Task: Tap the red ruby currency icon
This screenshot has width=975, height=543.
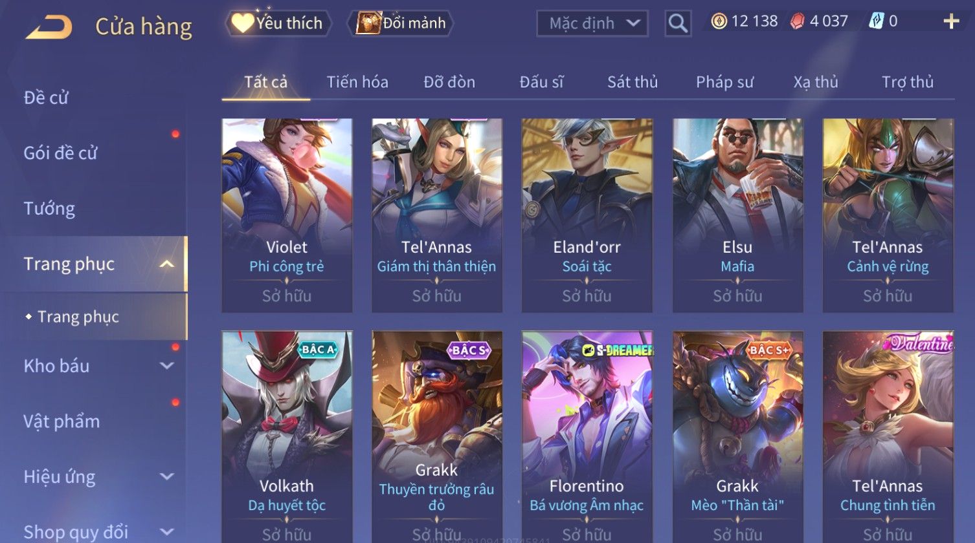Action: pyautogui.click(x=797, y=21)
